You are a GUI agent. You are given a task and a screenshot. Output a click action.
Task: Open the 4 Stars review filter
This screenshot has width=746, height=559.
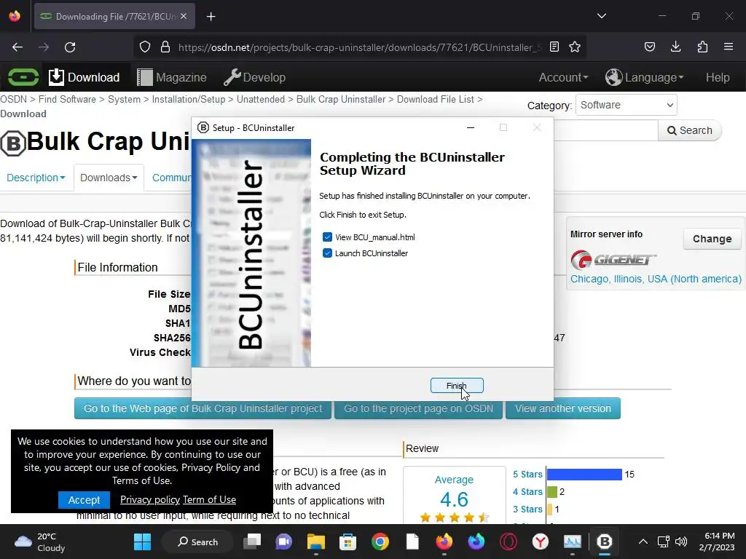click(x=527, y=492)
